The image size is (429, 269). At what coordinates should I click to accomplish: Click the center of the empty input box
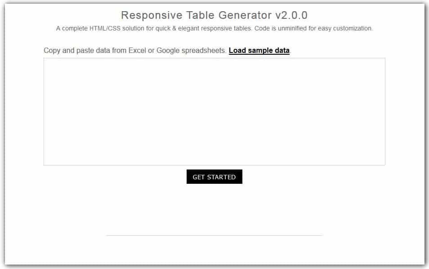214,111
